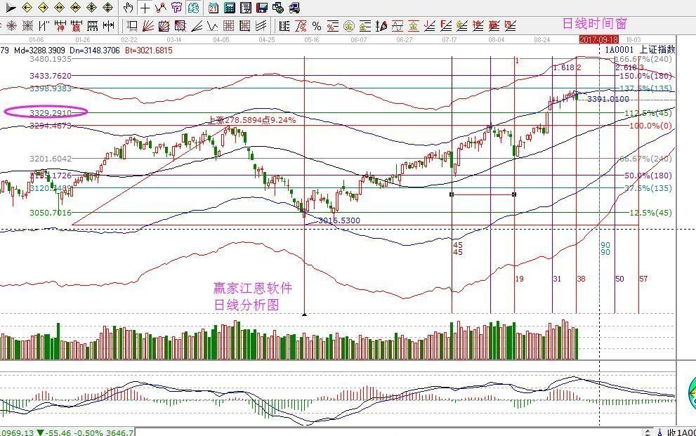
Task: Click the black play arrow icon
Action: click(x=11, y=8)
